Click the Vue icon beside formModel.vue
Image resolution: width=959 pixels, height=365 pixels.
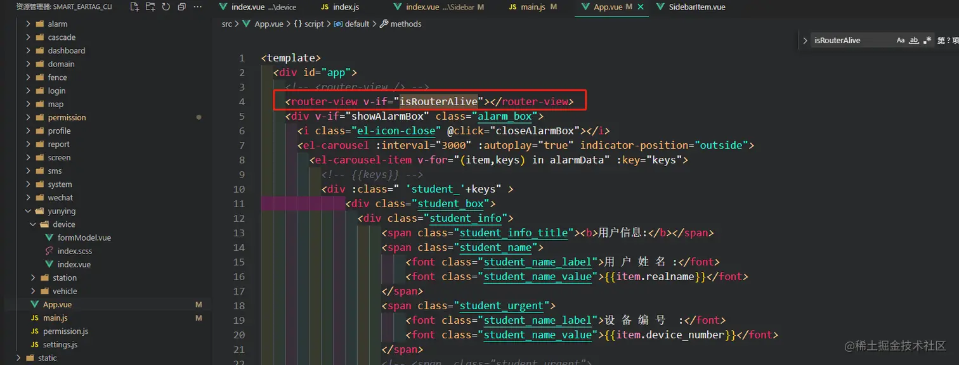[x=49, y=238]
